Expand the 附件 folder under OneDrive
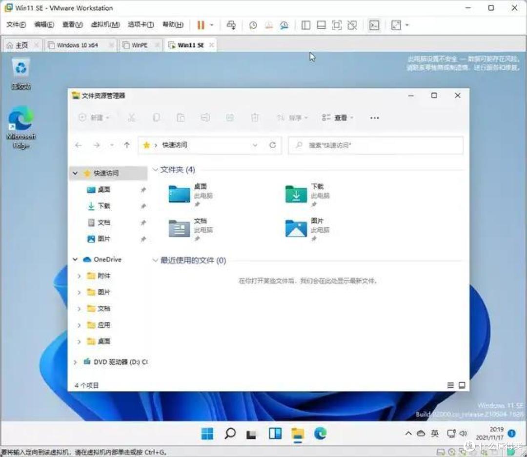 [x=79, y=276]
